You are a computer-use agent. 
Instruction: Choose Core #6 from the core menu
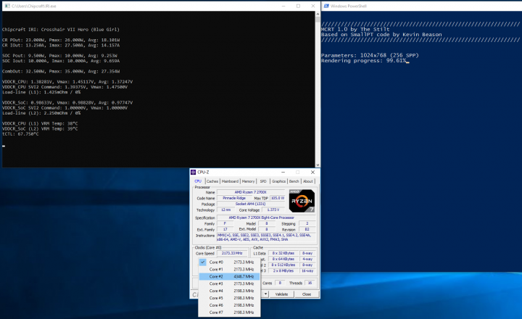(229, 305)
